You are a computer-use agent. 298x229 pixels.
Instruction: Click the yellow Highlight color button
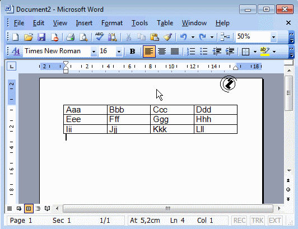265,52
